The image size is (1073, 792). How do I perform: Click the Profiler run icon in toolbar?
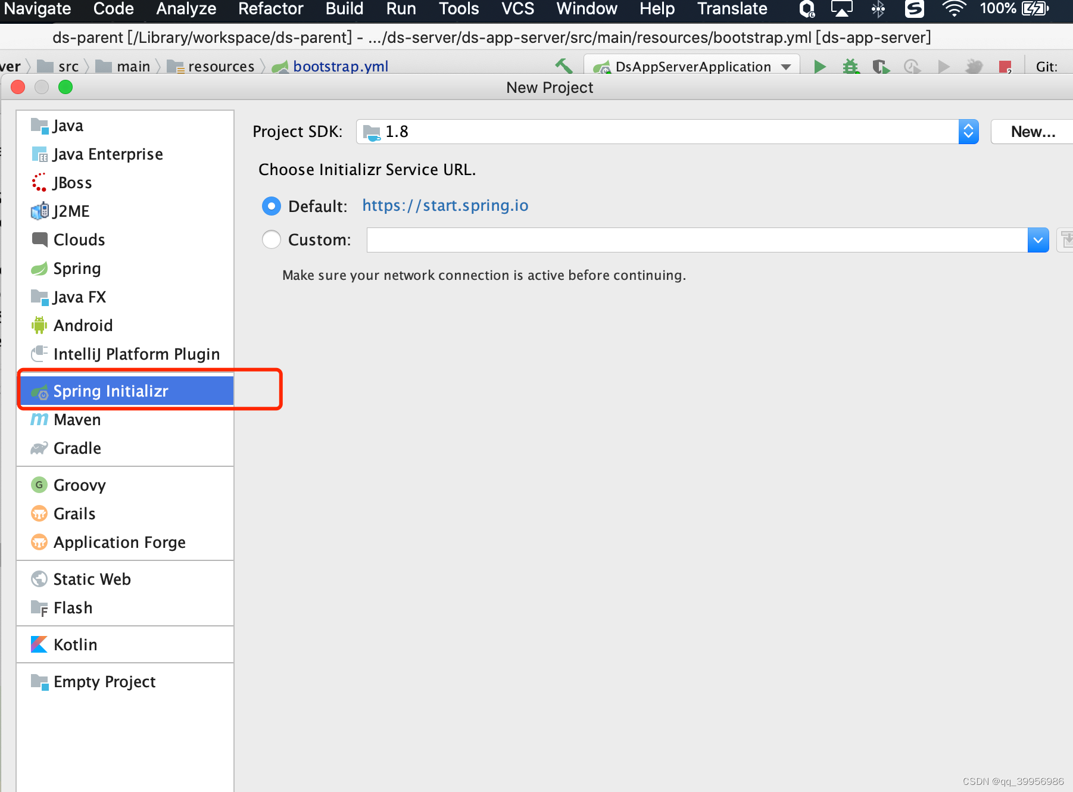point(912,67)
